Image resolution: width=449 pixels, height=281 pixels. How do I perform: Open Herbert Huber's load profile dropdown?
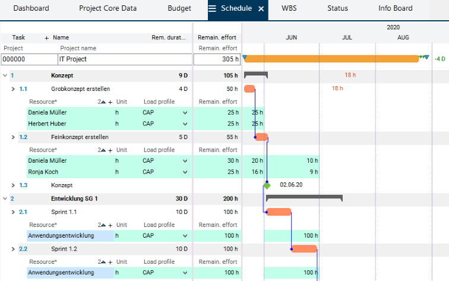click(x=185, y=124)
